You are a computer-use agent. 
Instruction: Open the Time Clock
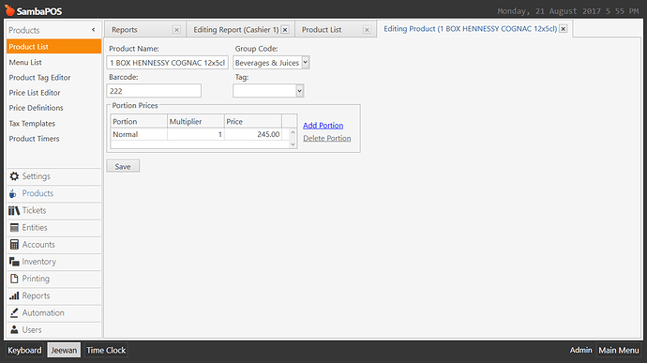(106, 350)
